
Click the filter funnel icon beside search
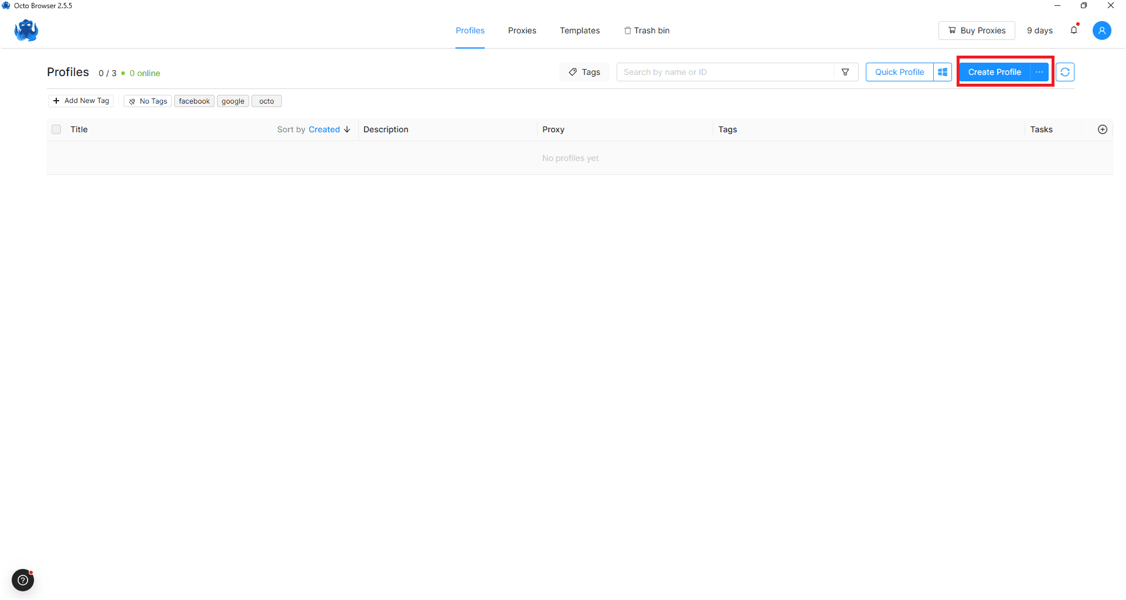pyautogui.click(x=846, y=71)
